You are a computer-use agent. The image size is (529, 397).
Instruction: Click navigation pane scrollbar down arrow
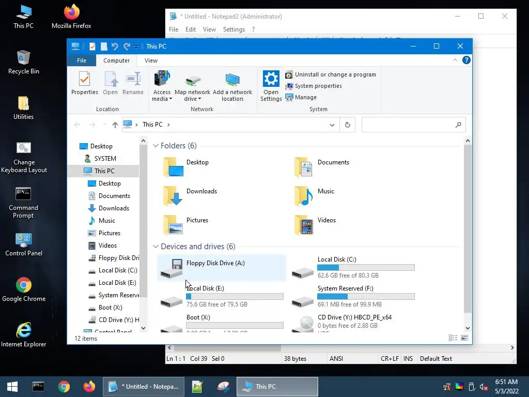pos(144,328)
